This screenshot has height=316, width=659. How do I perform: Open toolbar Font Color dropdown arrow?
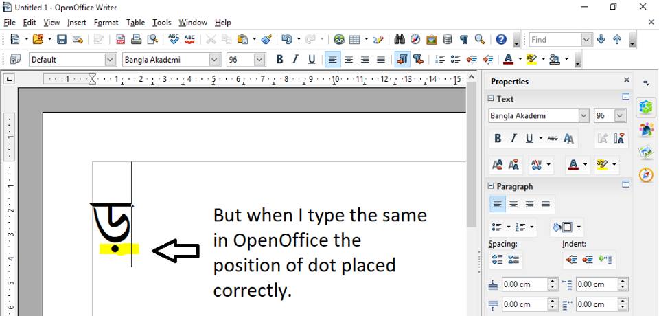(x=520, y=60)
